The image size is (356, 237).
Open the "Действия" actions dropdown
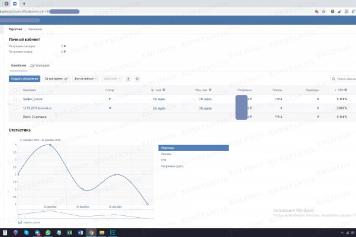coord(112,79)
